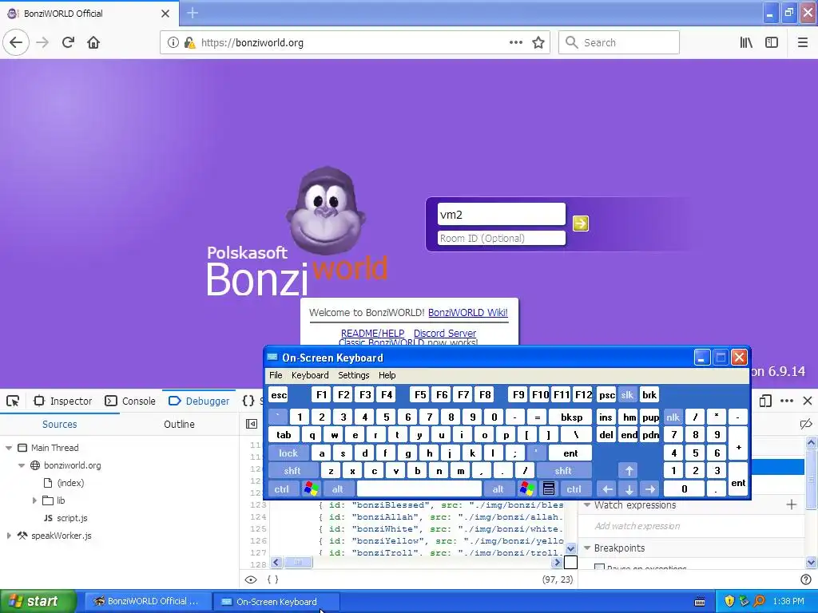Open the site information icon in address bar
This screenshot has width=818, height=613.
[x=173, y=43]
